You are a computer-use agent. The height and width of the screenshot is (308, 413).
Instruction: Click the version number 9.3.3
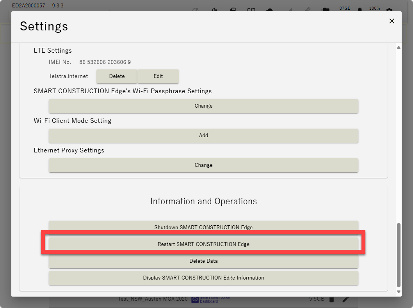[58, 5]
